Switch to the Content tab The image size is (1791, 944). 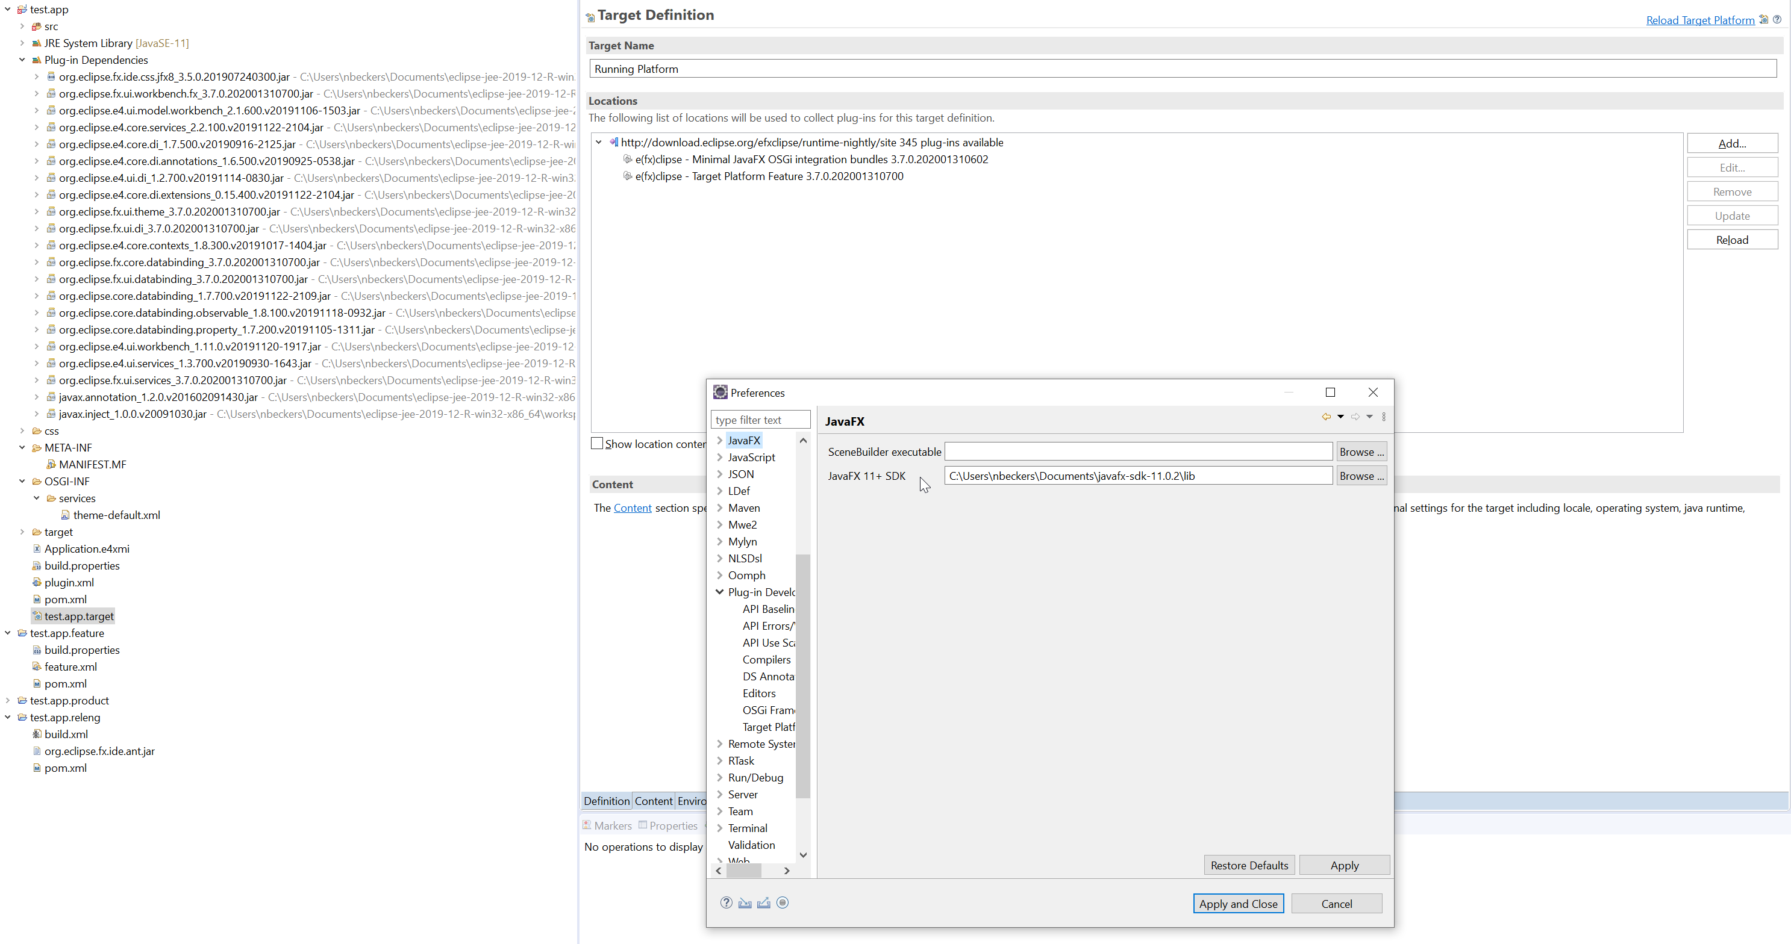(654, 801)
